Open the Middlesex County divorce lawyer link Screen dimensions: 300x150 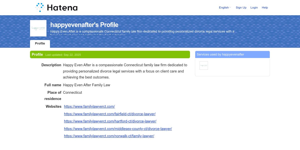pos(118,129)
